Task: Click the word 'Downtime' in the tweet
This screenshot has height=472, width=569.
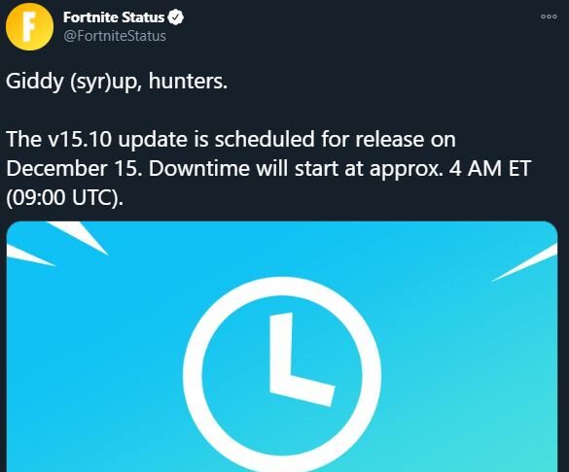Action: [x=198, y=168]
